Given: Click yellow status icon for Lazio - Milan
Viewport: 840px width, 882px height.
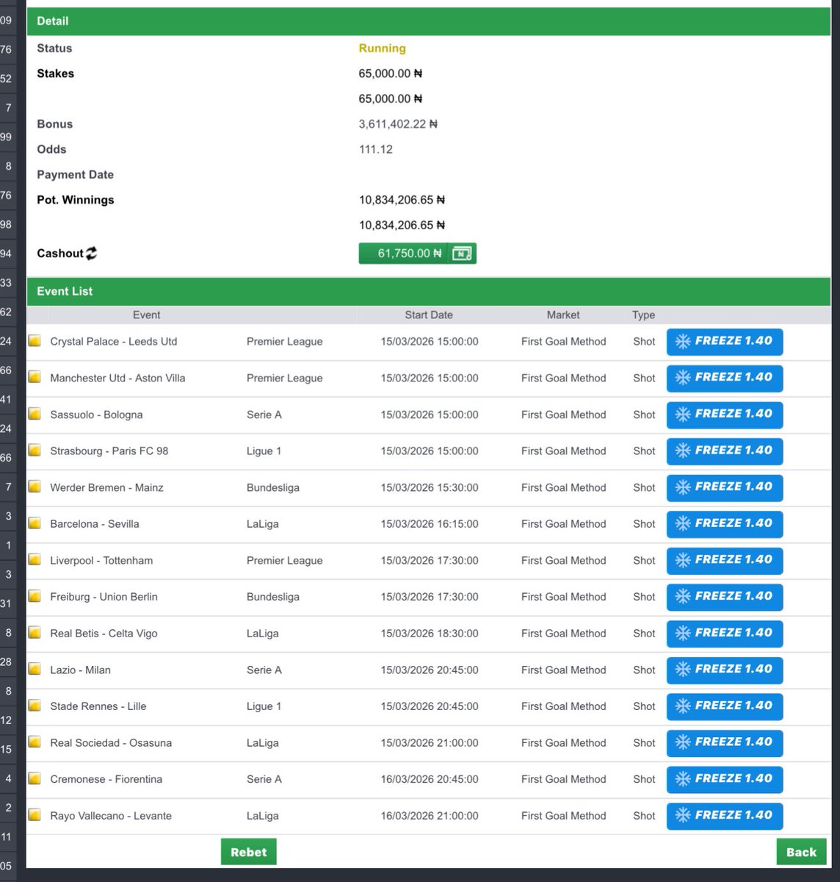Looking at the screenshot, I should (x=35, y=669).
